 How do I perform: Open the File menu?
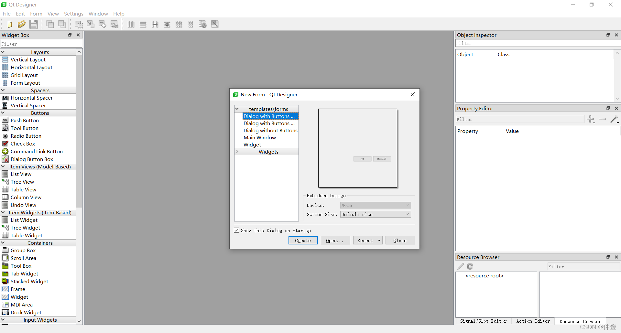[6, 14]
